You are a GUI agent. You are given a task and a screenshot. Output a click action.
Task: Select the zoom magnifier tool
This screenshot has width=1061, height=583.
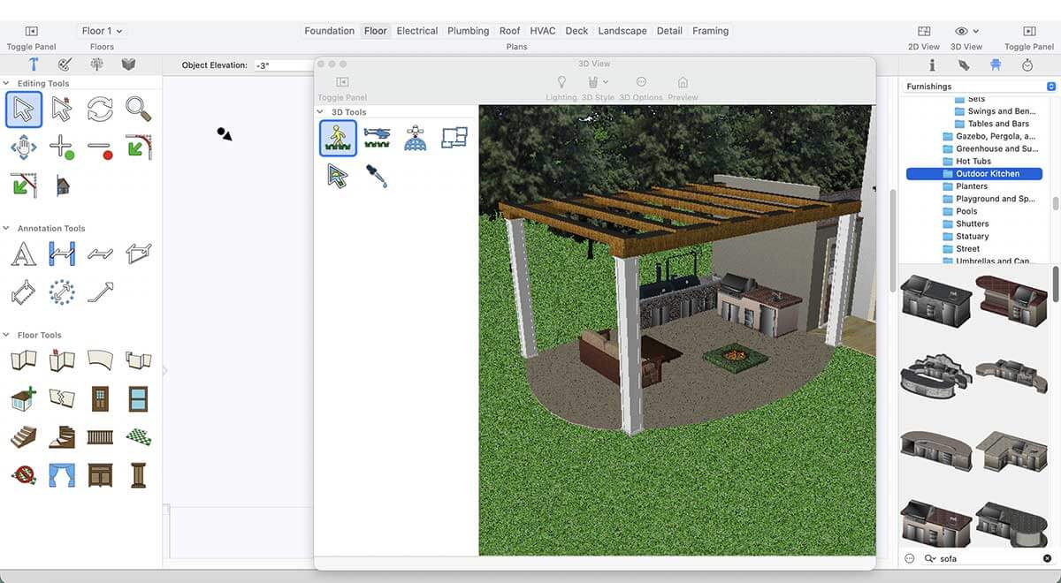coord(138,110)
